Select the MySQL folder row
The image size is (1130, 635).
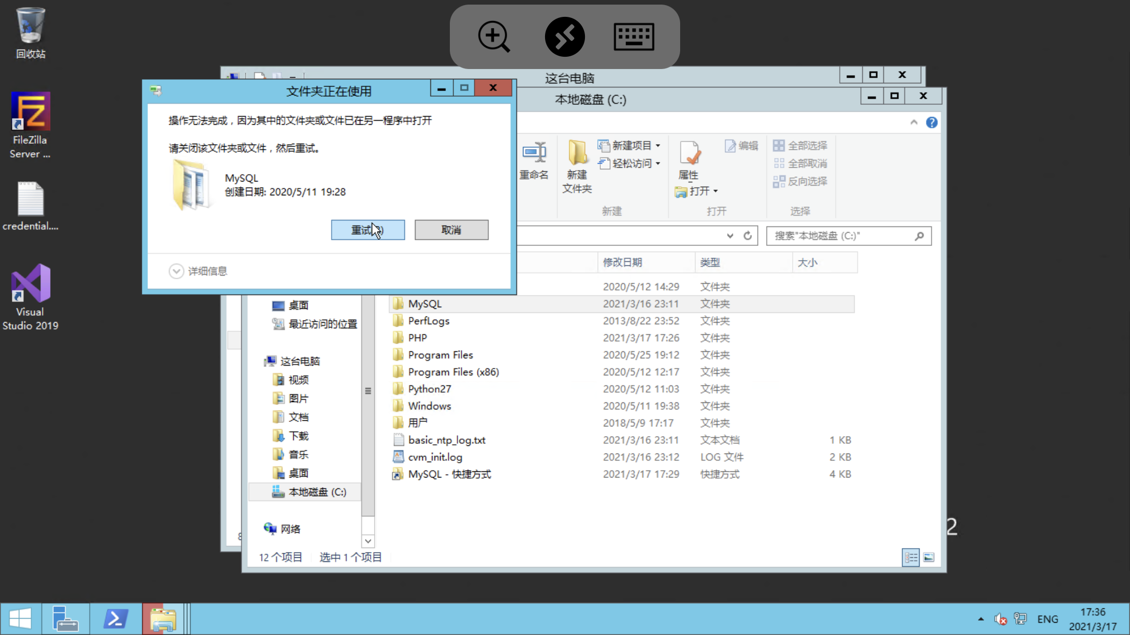[x=622, y=304]
